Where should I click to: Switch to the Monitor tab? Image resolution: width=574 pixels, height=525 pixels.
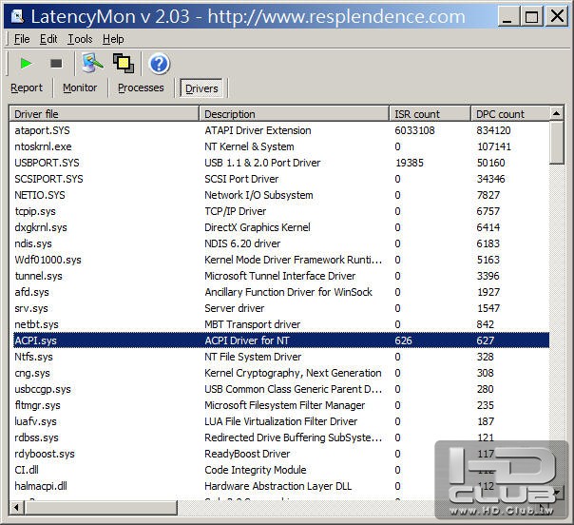coord(80,87)
